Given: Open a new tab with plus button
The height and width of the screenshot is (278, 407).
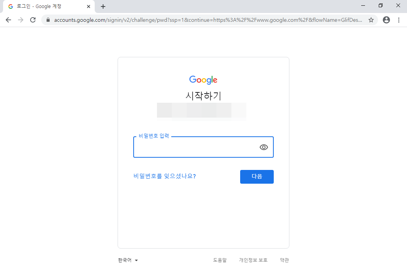Looking at the screenshot, I should (103, 6).
